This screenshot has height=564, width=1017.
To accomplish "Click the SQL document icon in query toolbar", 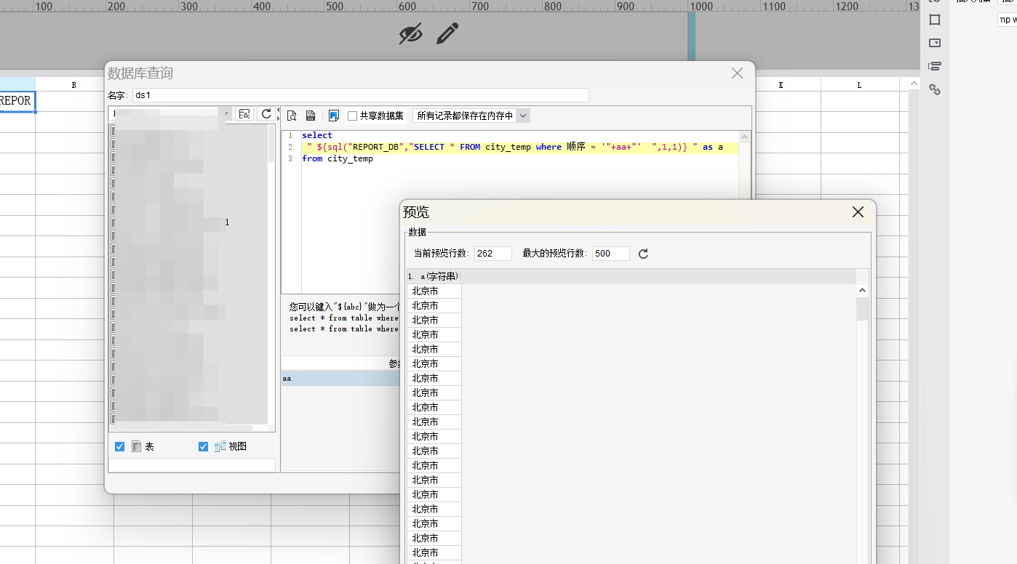I will [311, 116].
